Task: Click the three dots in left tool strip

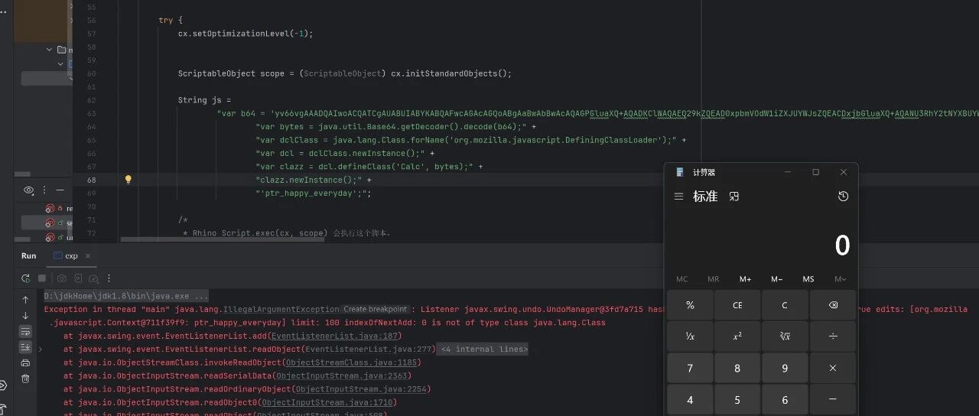Action: 4,11
